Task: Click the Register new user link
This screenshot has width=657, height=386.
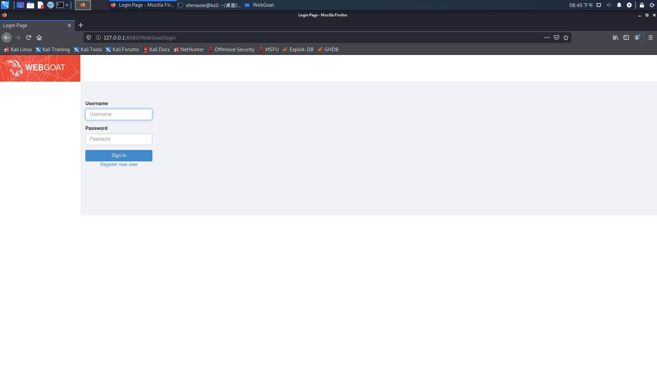Action: pos(119,164)
